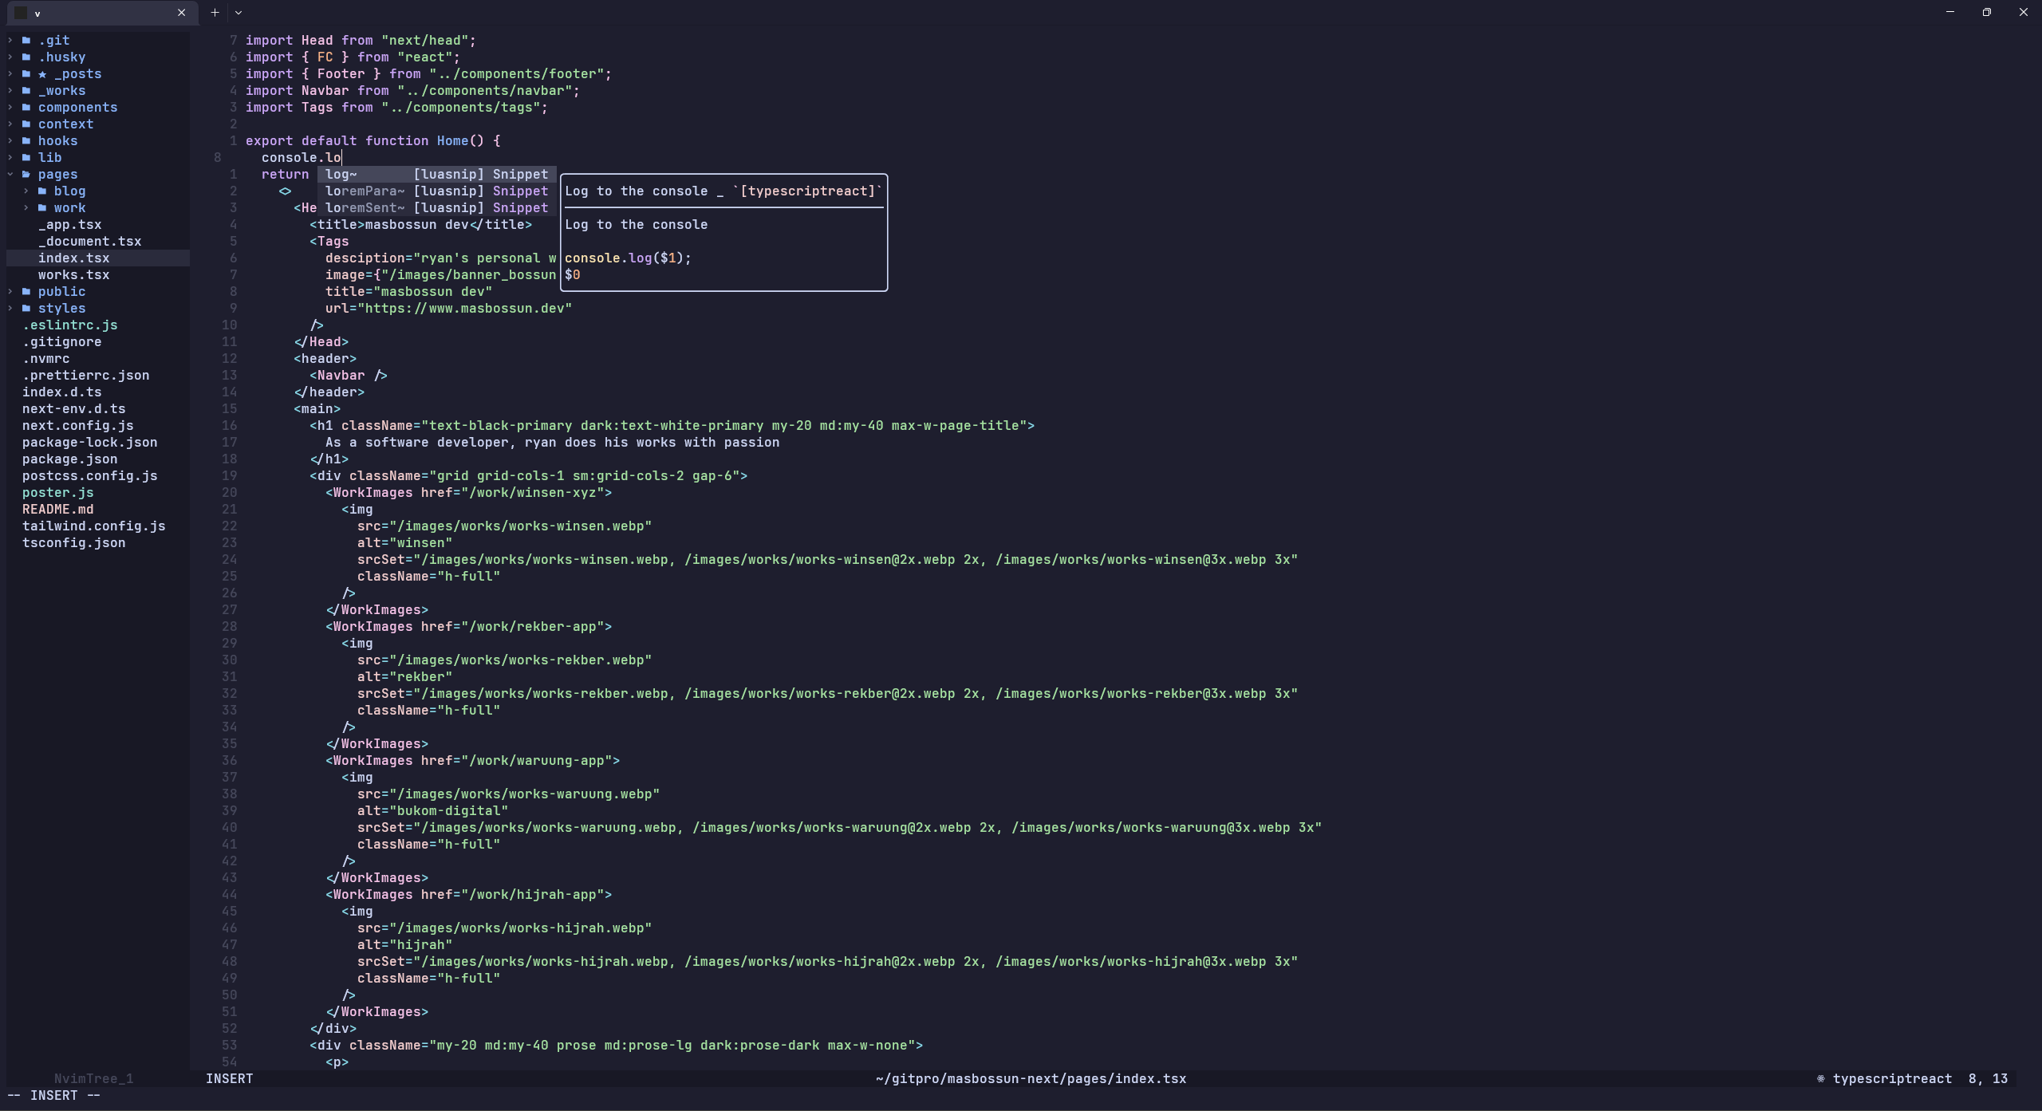Click line with masbossun dev title tag

click(420, 224)
